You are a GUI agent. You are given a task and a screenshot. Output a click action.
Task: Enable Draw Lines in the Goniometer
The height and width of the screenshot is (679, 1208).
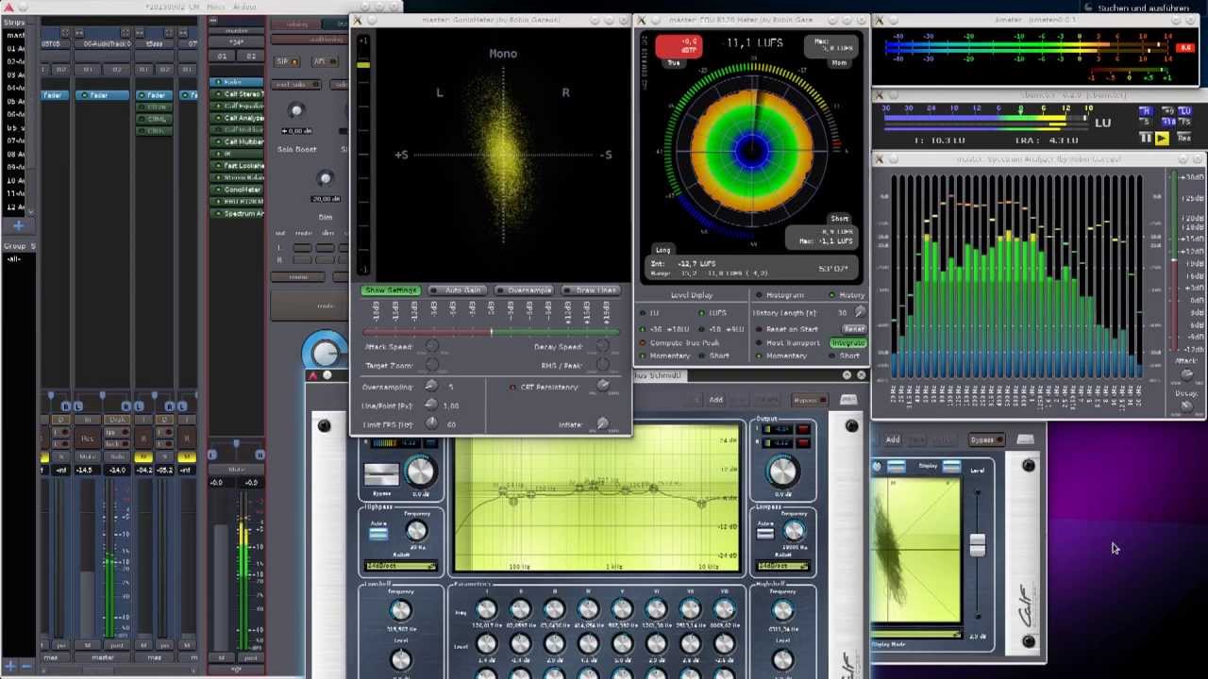(591, 290)
